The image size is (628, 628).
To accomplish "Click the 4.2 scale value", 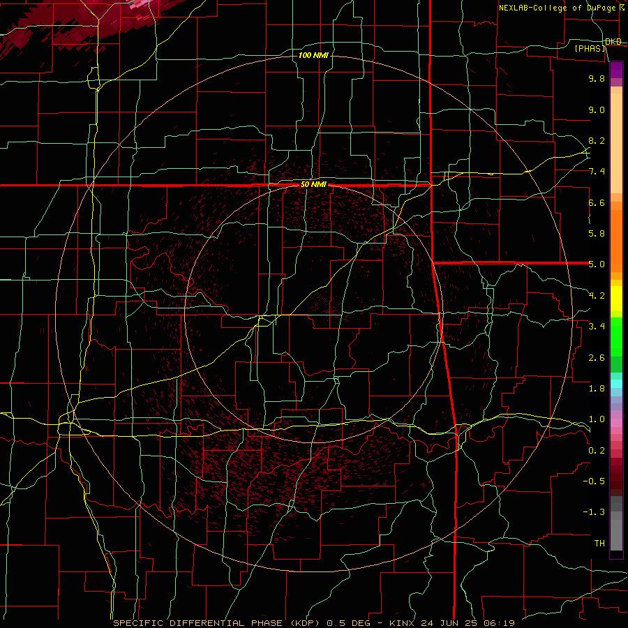I will 597,296.
